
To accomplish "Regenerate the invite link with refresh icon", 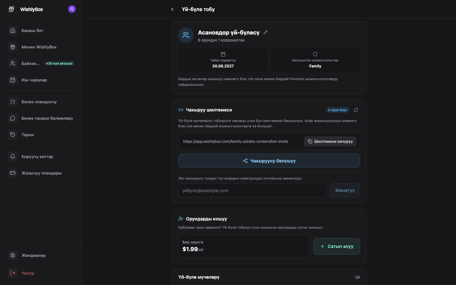I will 356,110.
